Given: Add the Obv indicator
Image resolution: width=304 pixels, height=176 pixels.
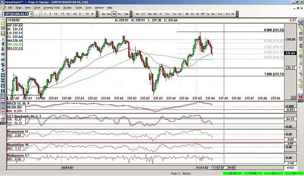Looking at the screenshot, I should click(155, 14).
